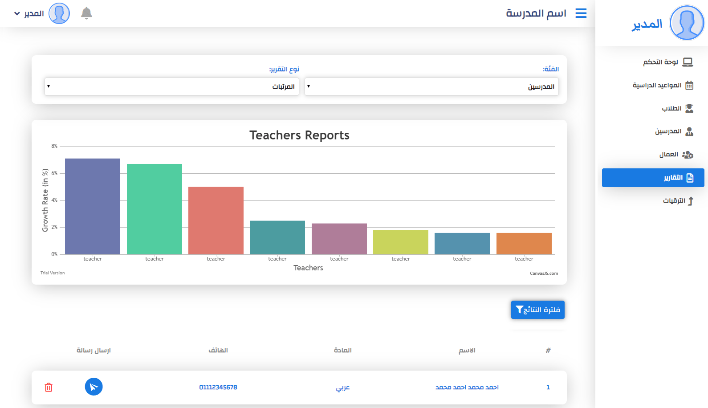Open the نوع التقرير report type dropdown
The image size is (708, 408).
click(171, 86)
